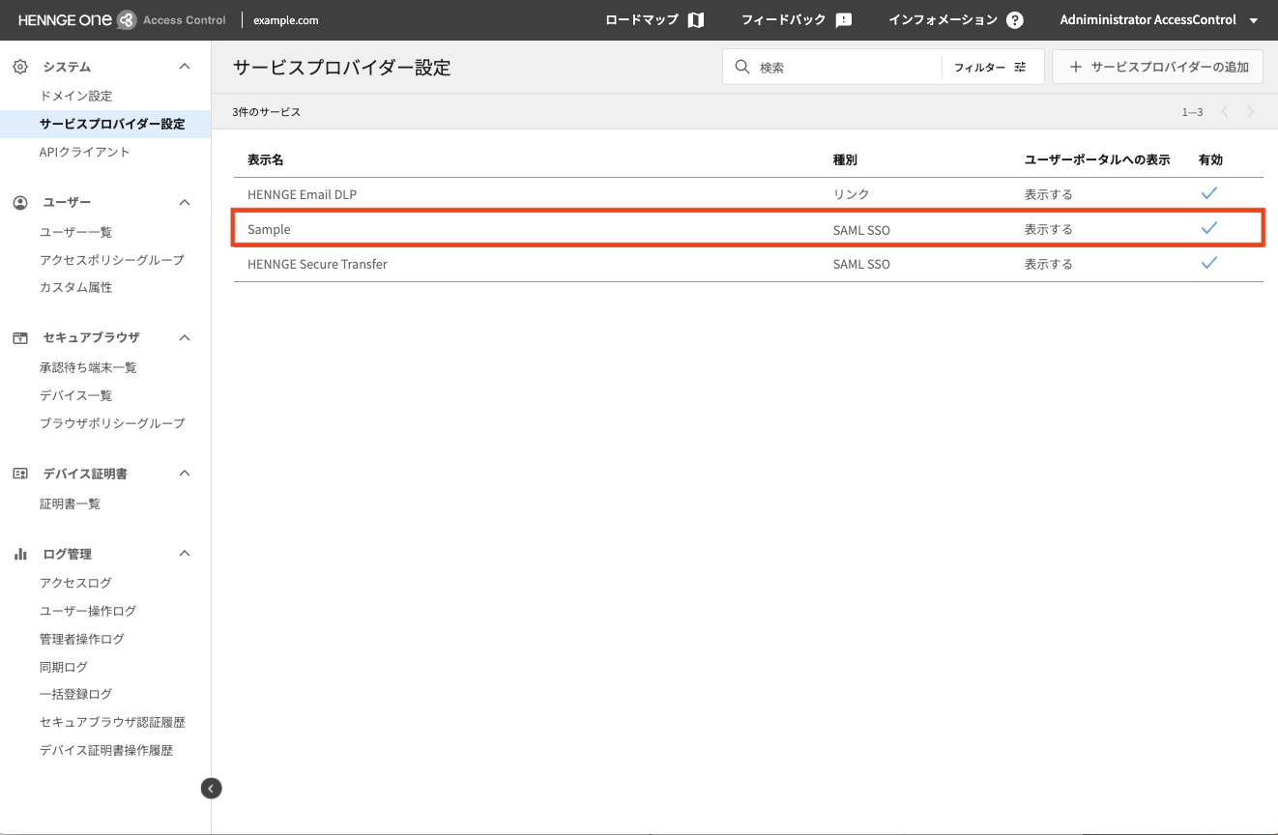
Task: Open 同期ログ in the sidebar
Action: click(64, 667)
